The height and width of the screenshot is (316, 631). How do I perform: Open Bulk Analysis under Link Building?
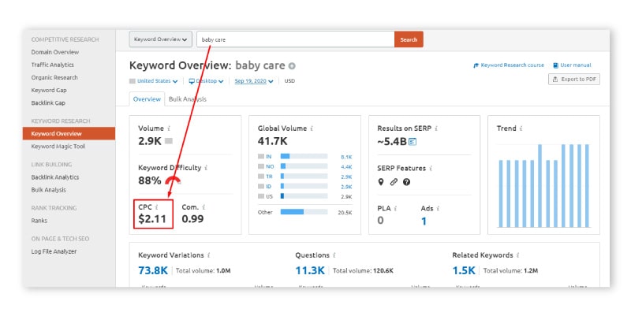(49, 190)
